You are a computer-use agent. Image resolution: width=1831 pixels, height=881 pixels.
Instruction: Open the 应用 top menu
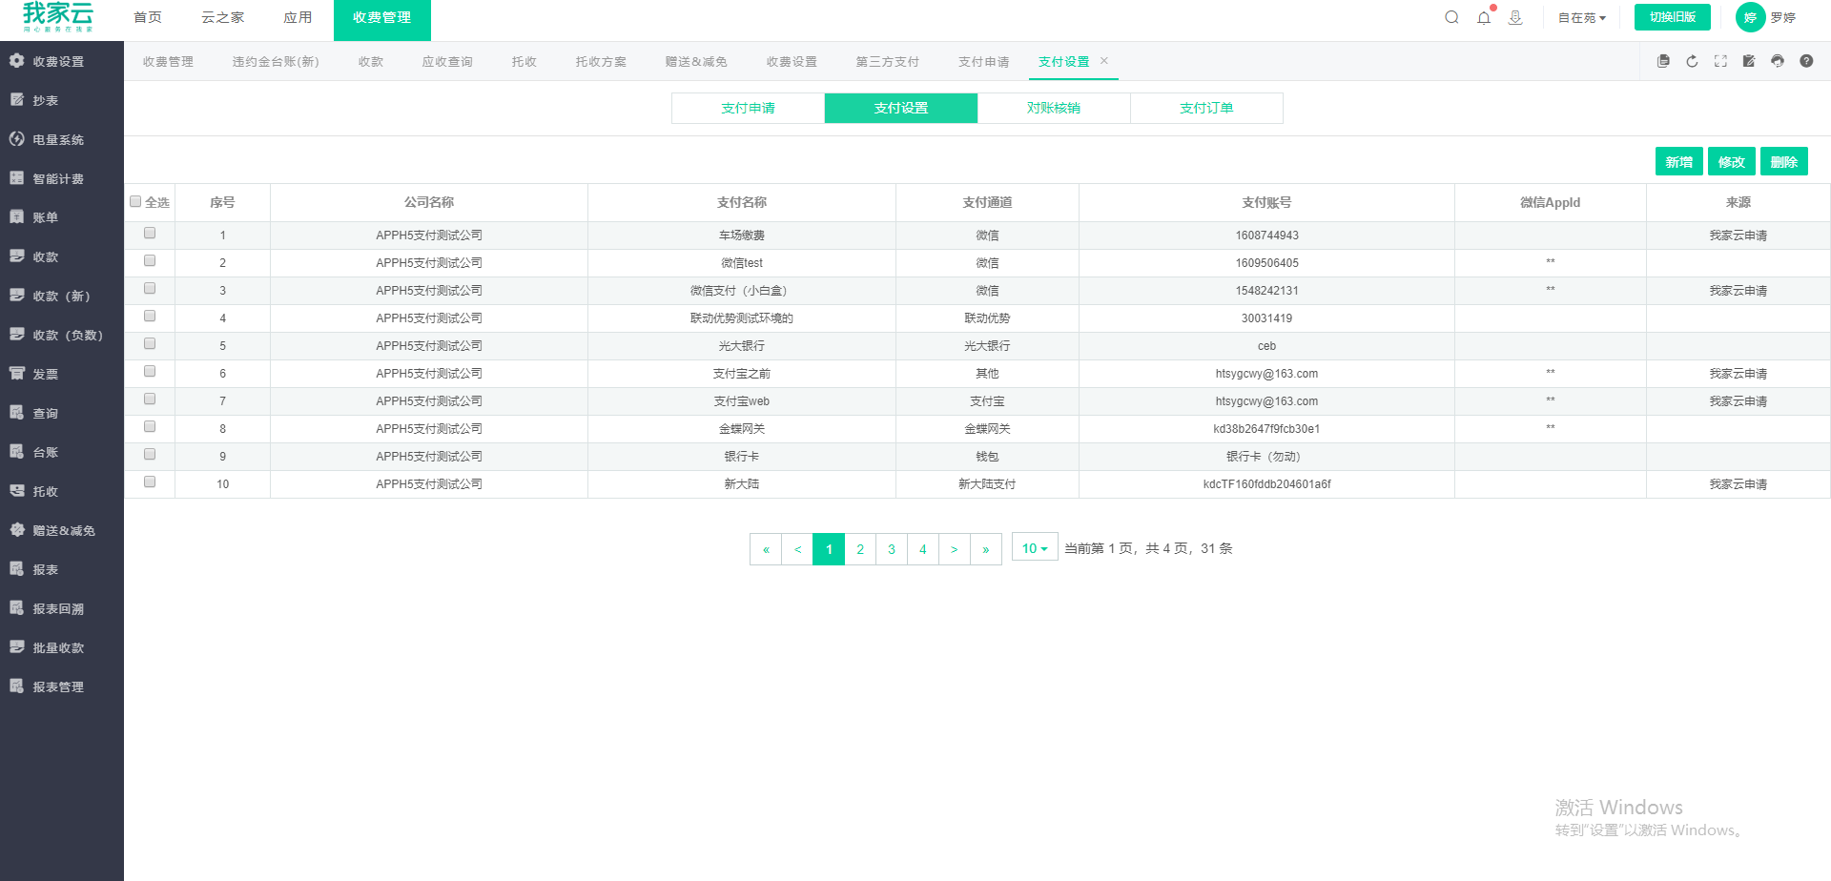pyautogui.click(x=298, y=17)
